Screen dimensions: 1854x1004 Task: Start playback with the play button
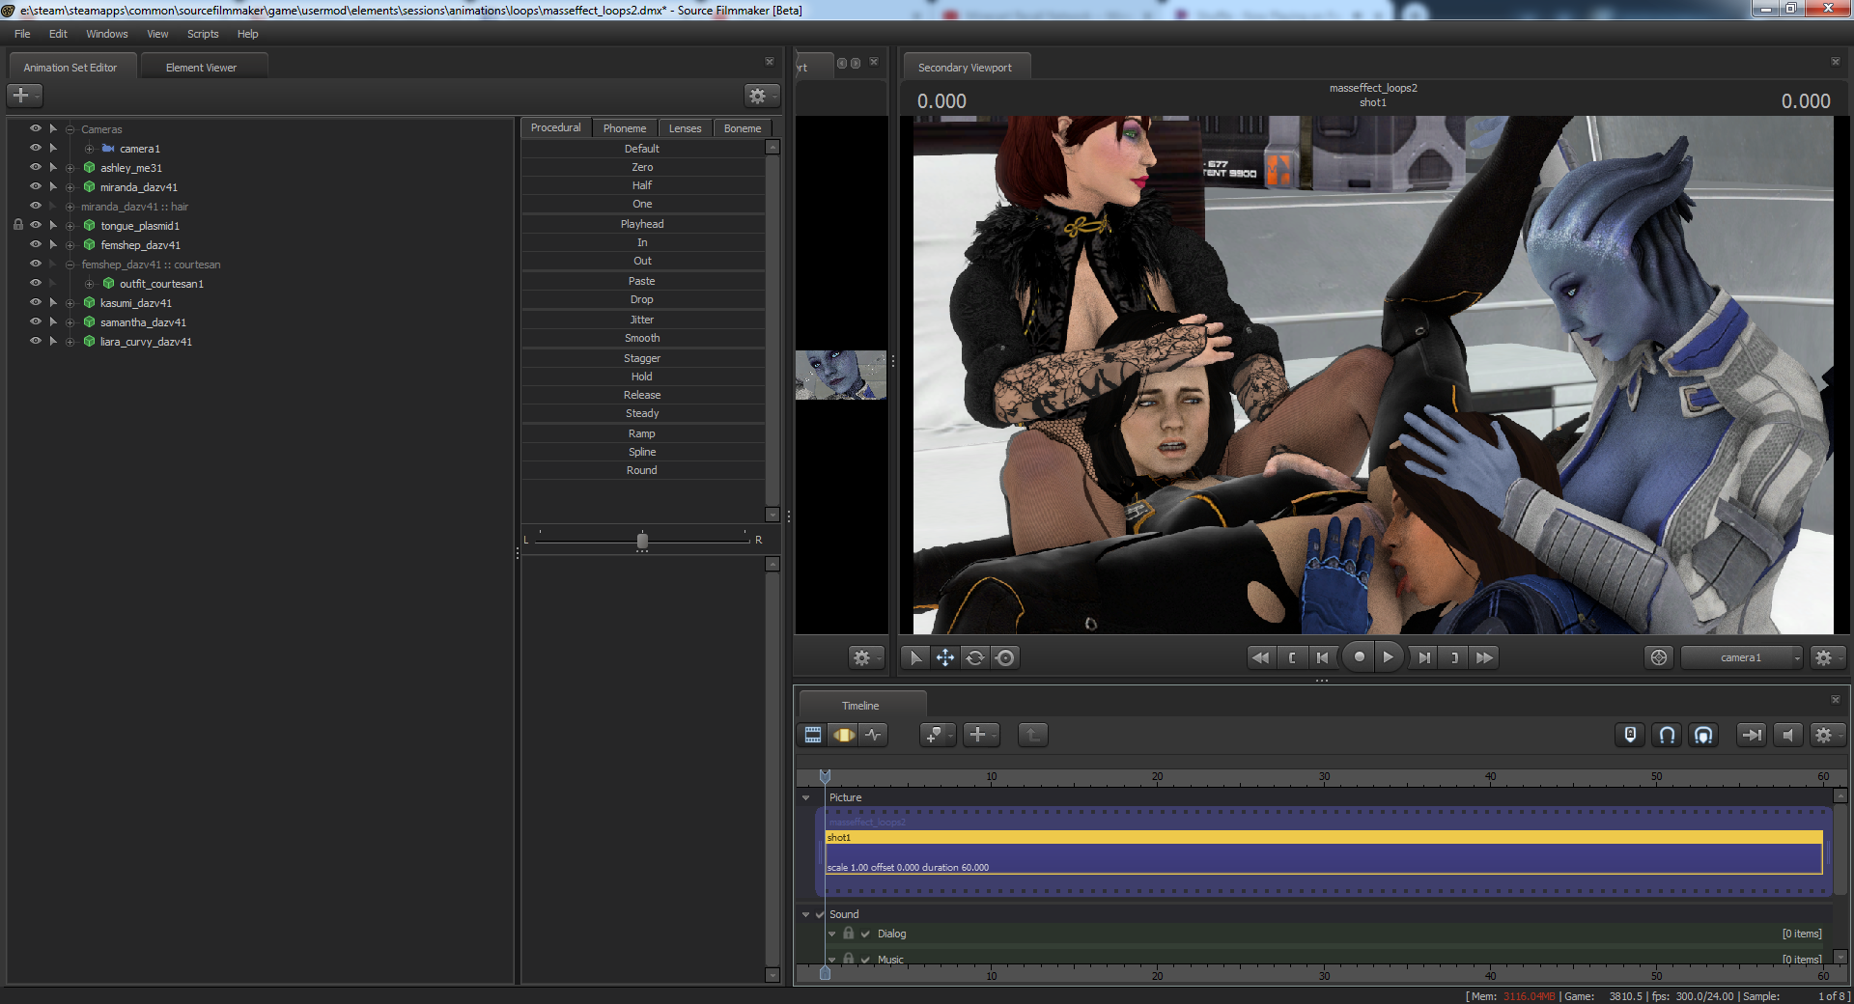1389,657
